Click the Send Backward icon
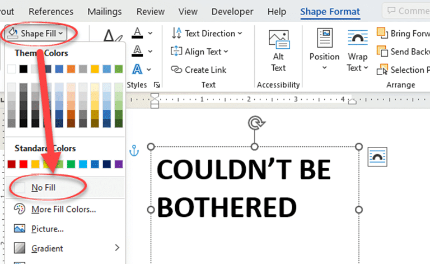This screenshot has width=430, height=264. click(x=382, y=52)
